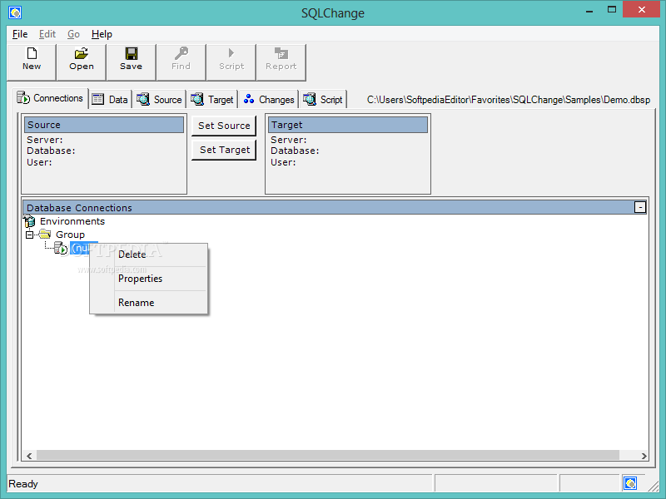
Task: Click the Ready status text
Action: [x=23, y=484]
